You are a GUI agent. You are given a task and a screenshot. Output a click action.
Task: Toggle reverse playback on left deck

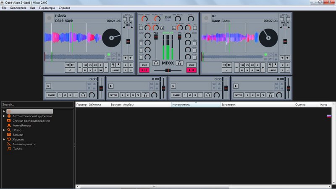click(70, 70)
